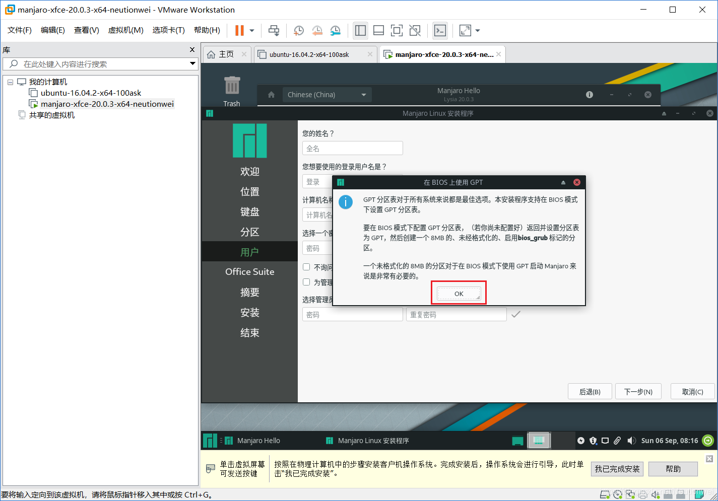Close the yellow install hint bar

[x=709, y=459]
